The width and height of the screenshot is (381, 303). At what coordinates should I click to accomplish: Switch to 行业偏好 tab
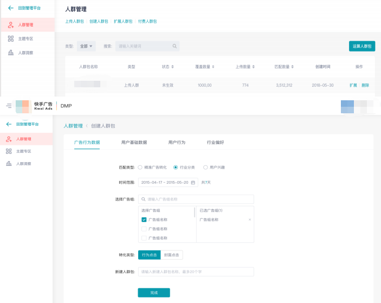215,143
